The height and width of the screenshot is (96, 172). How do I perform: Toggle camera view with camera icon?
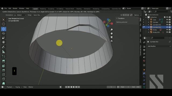point(112,37)
